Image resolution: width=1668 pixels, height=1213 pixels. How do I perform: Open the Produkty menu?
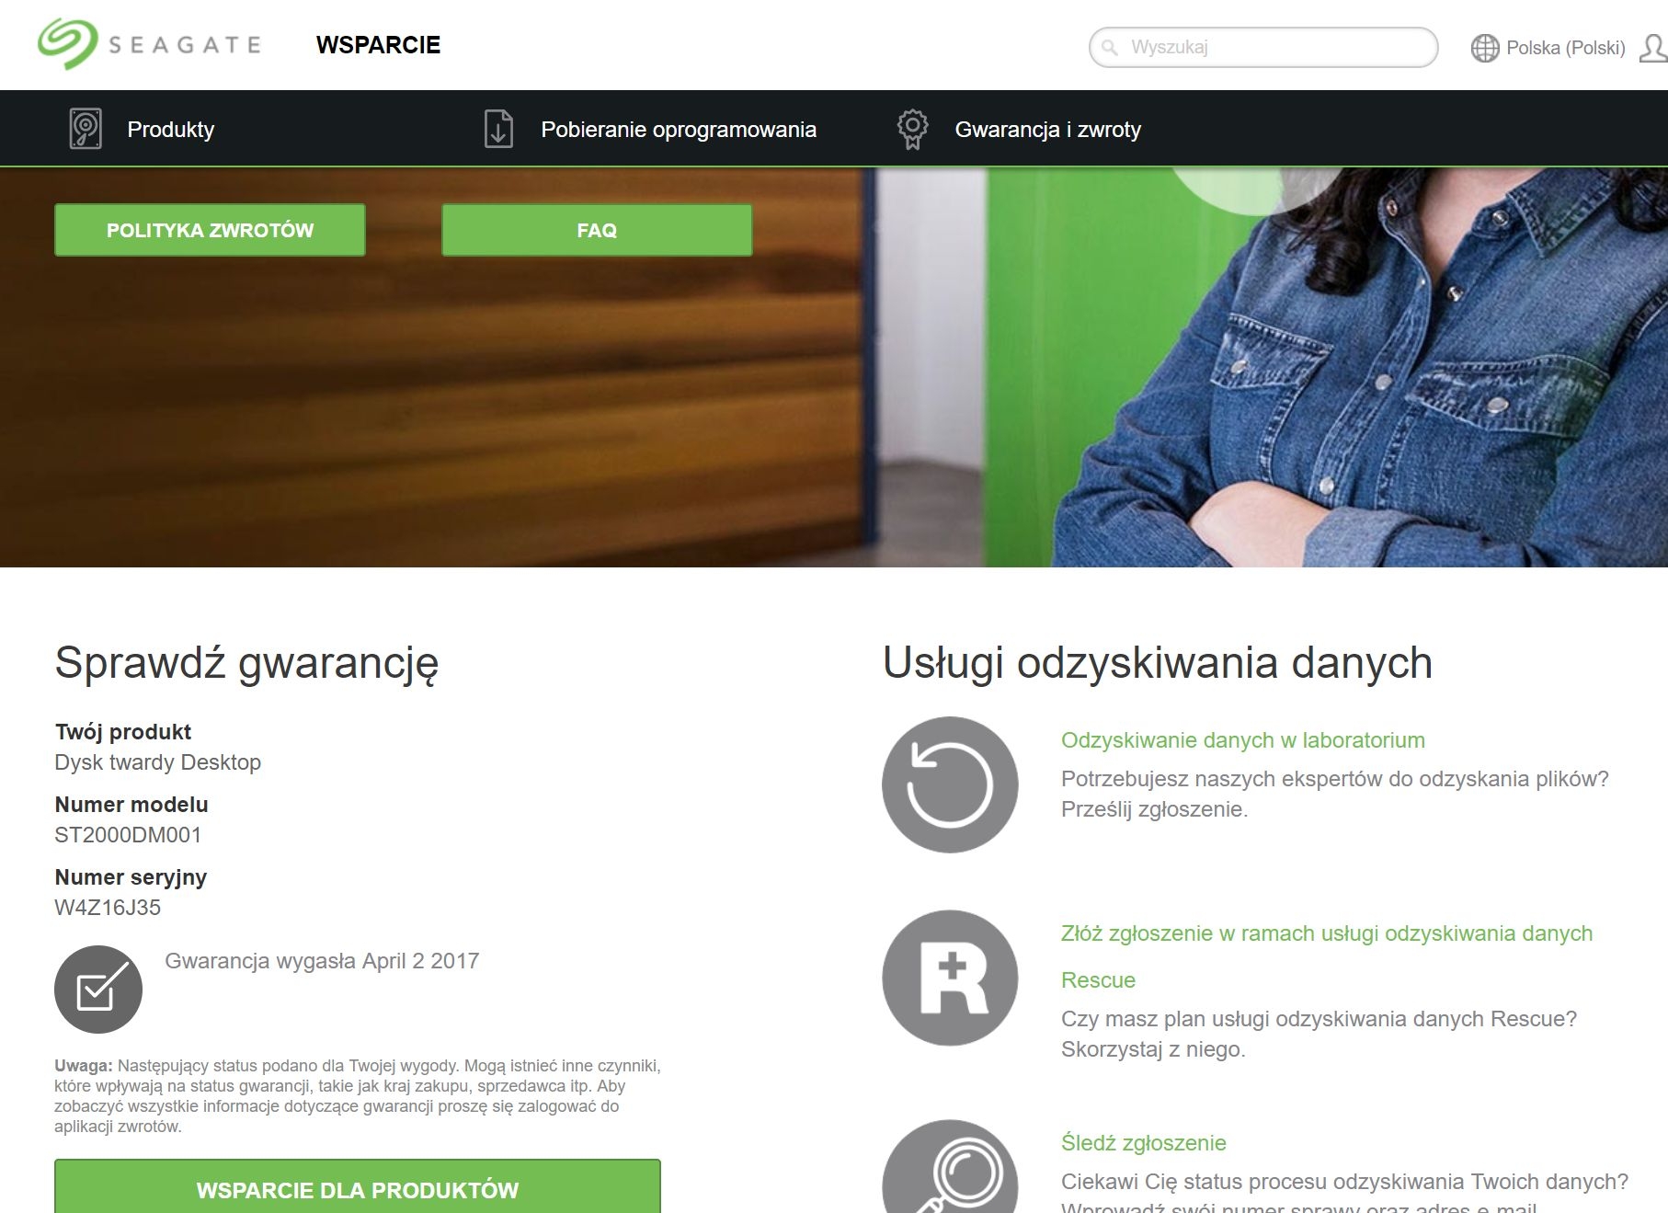point(171,130)
